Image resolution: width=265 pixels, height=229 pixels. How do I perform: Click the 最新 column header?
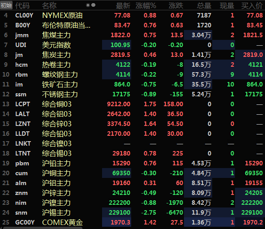coord(123,5)
